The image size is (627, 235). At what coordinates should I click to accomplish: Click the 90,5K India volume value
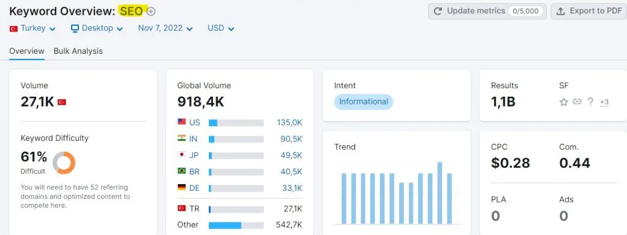pyautogui.click(x=291, y=139)
